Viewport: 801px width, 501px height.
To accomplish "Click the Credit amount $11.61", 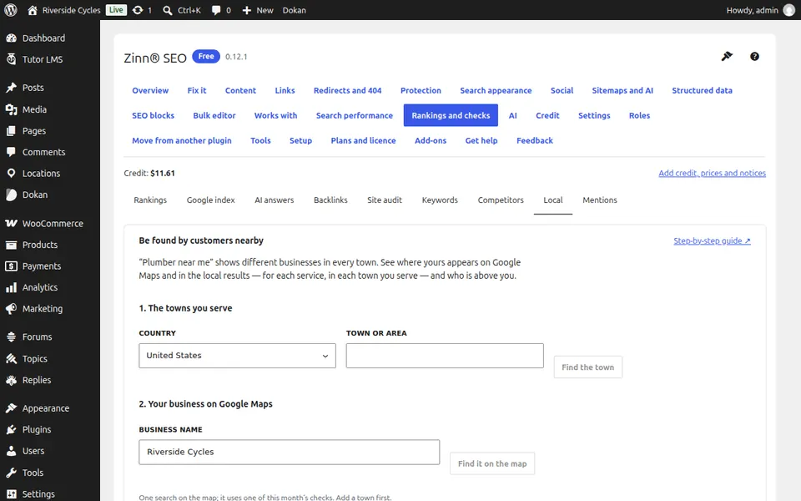I will click(163, 174).
